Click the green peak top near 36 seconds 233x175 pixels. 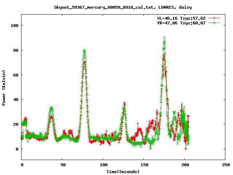51,108
